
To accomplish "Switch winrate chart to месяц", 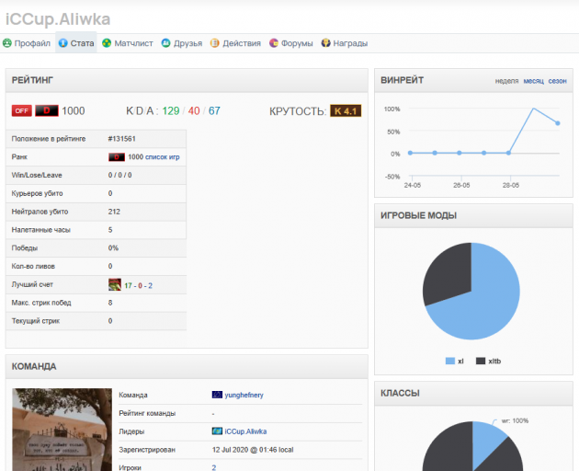I will point(534,81).
